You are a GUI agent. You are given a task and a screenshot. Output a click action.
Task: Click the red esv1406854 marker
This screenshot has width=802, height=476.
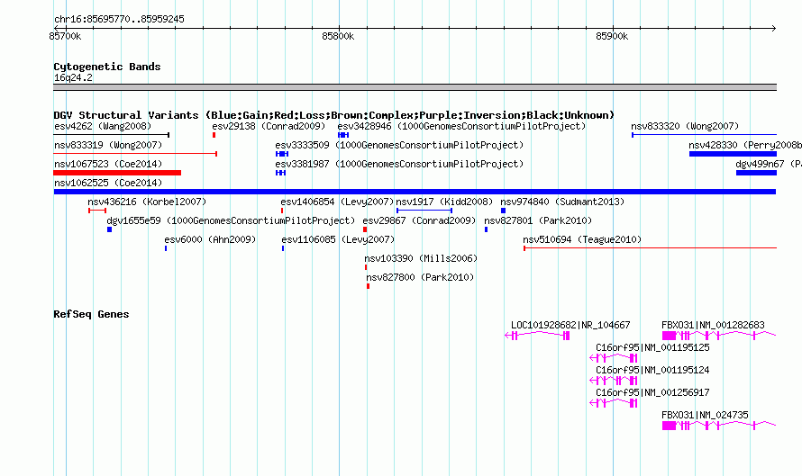pyautogui.click(x=282, y=211)
